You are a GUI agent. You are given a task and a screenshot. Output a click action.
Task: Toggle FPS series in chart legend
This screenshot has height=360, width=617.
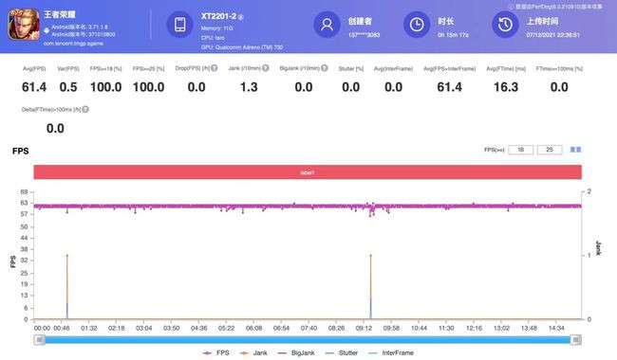pyautogui.click(x=215, y=353)
